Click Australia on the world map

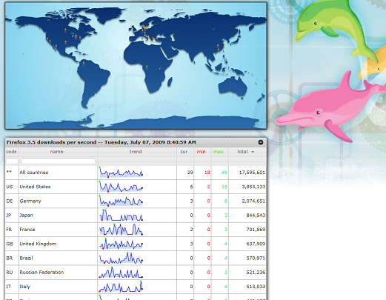(232, 87)
